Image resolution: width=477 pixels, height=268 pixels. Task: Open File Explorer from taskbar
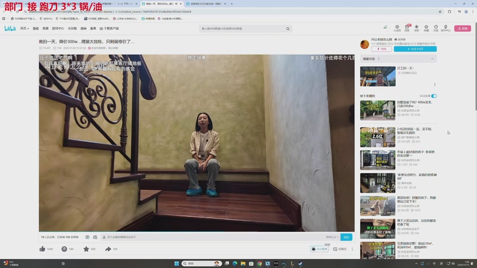(x=243, y=263)
